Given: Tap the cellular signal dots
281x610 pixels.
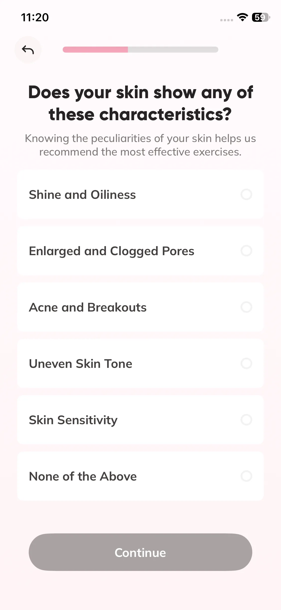Looking at the screenshot, I should 227,20.
